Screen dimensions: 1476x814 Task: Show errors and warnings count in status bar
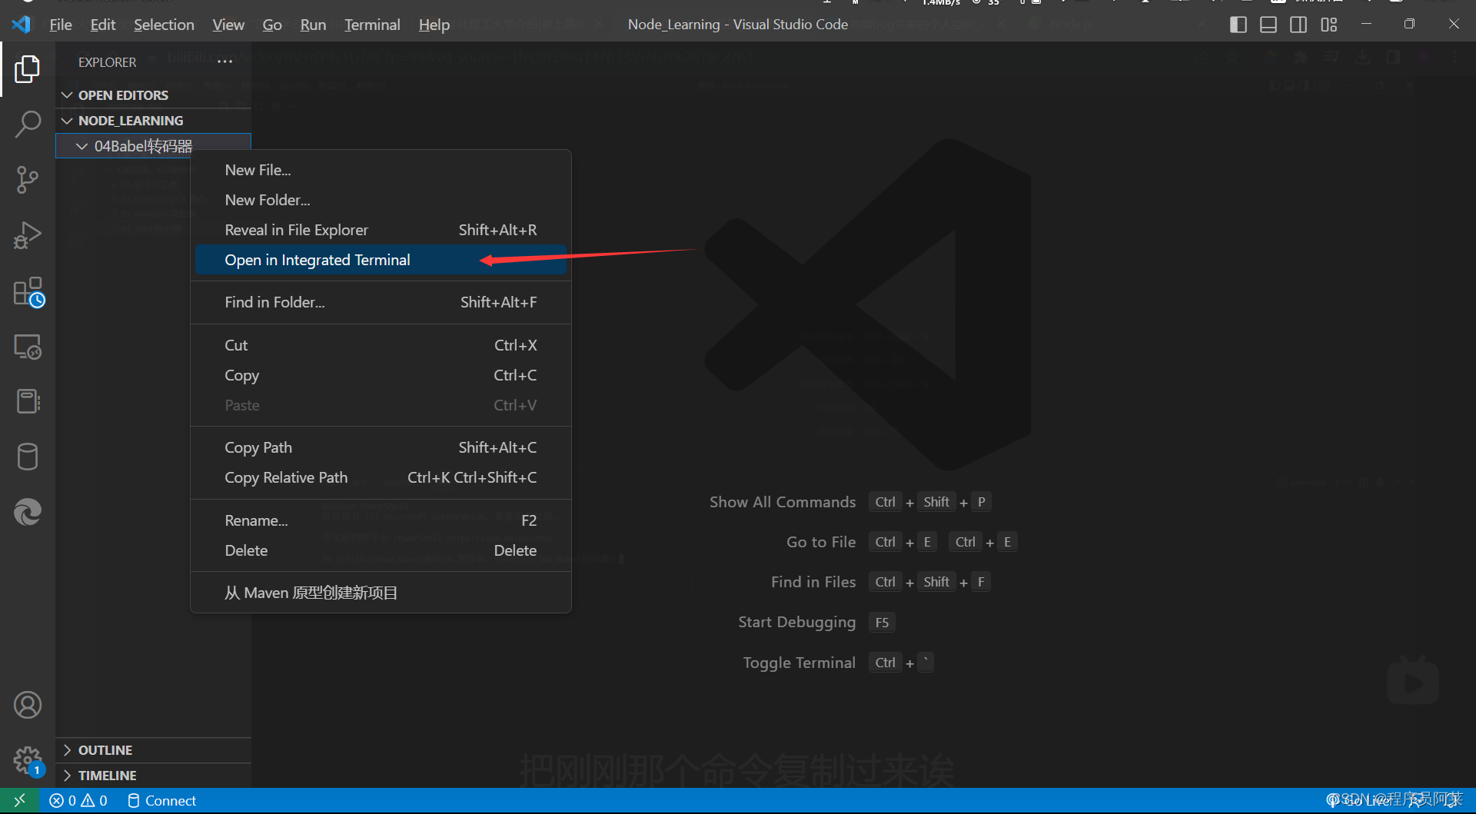(78, 800)
